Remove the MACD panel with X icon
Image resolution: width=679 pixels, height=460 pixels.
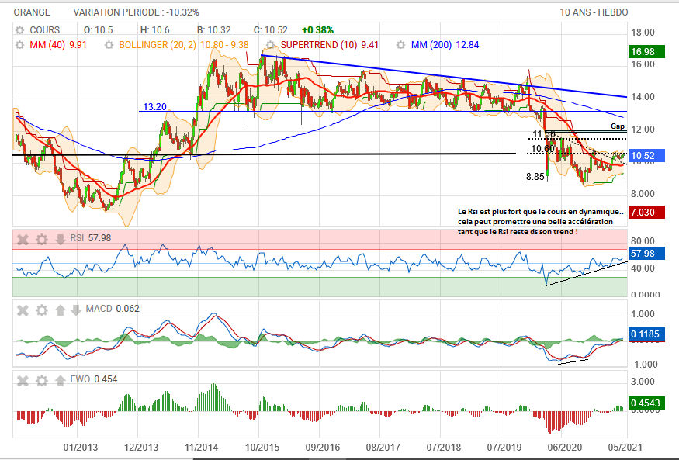coord(23,310)
